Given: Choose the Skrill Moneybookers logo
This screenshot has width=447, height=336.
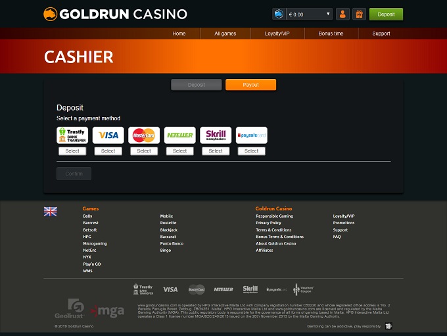Looking at the screenshot, I should click(216, 135).
